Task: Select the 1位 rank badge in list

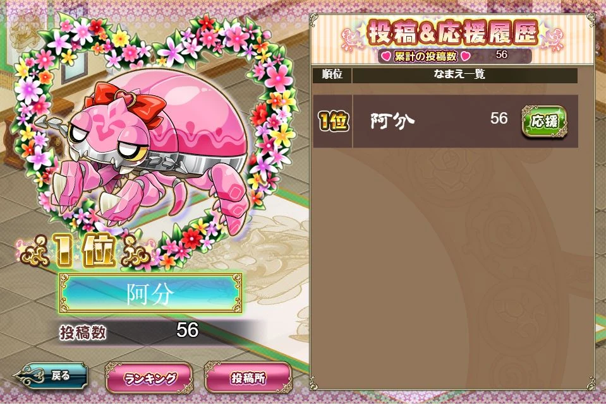Action: 333,121
